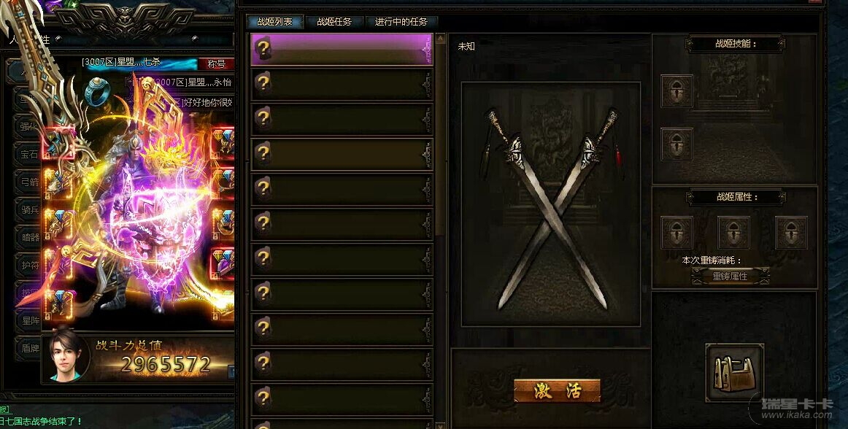The width and height of the screenshot is (848, 429).
Task: Open the 称号 title button
Action: click(216, 63)
